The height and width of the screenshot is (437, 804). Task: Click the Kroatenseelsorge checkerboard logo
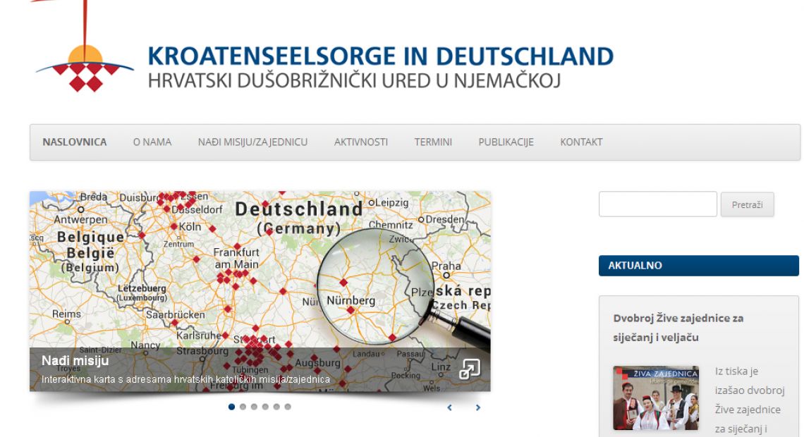(85, 47)
